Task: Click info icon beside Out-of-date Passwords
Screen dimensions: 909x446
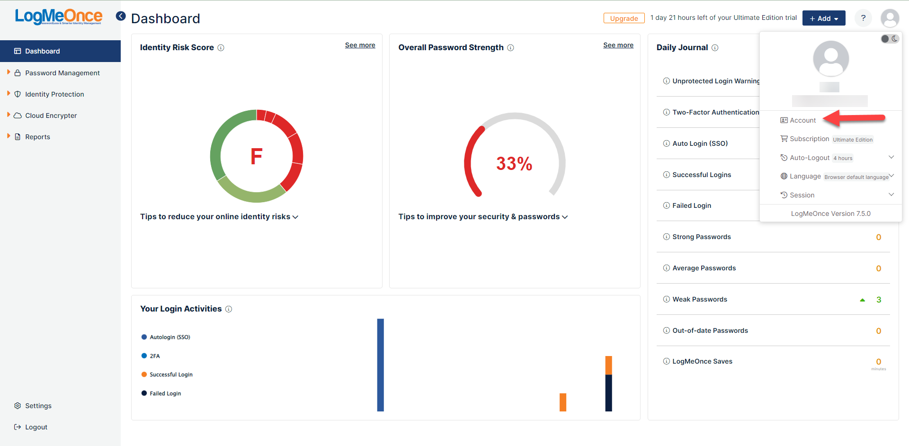Action: pos(667,330)
